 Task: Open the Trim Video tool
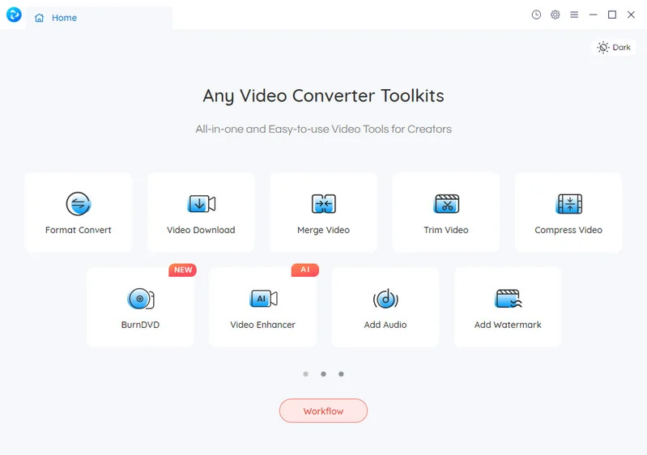(446, 212)
